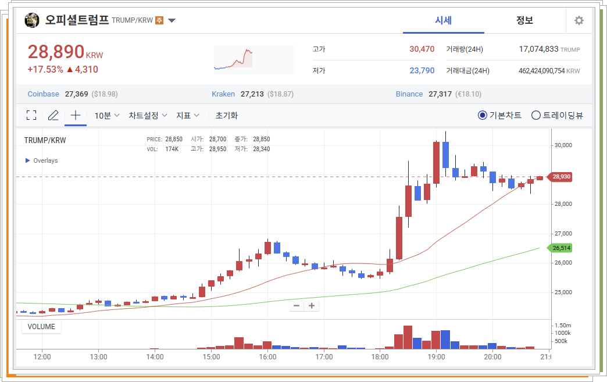Screen dimensions: 607x382
Task: Select the pencil drawing tool
Action: (53, 115)
